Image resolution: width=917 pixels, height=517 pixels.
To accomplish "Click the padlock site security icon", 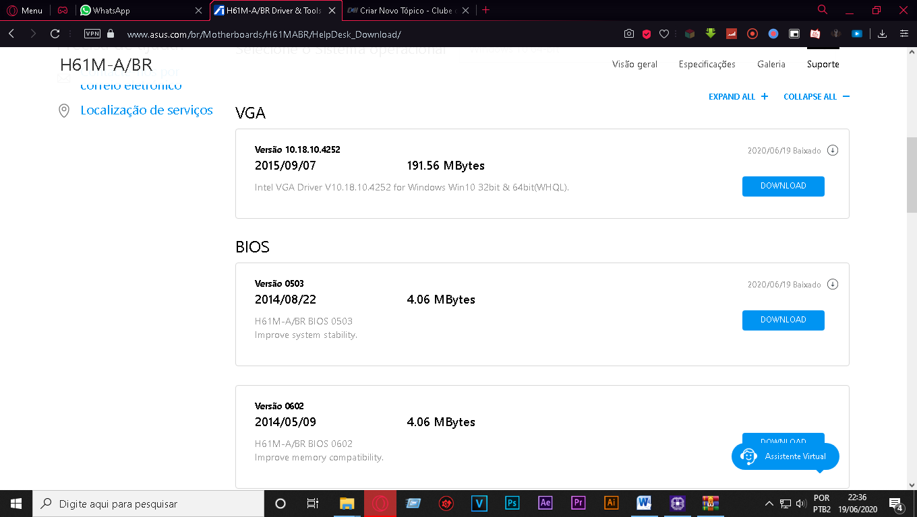I will click(111, 34).
